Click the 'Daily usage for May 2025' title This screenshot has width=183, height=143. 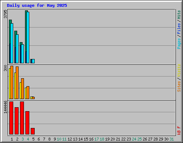(37, 5)
